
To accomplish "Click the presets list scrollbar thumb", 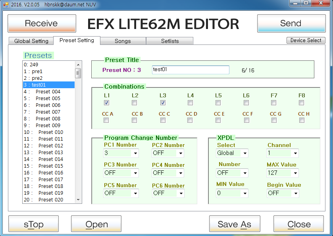I will coord(78,74).
